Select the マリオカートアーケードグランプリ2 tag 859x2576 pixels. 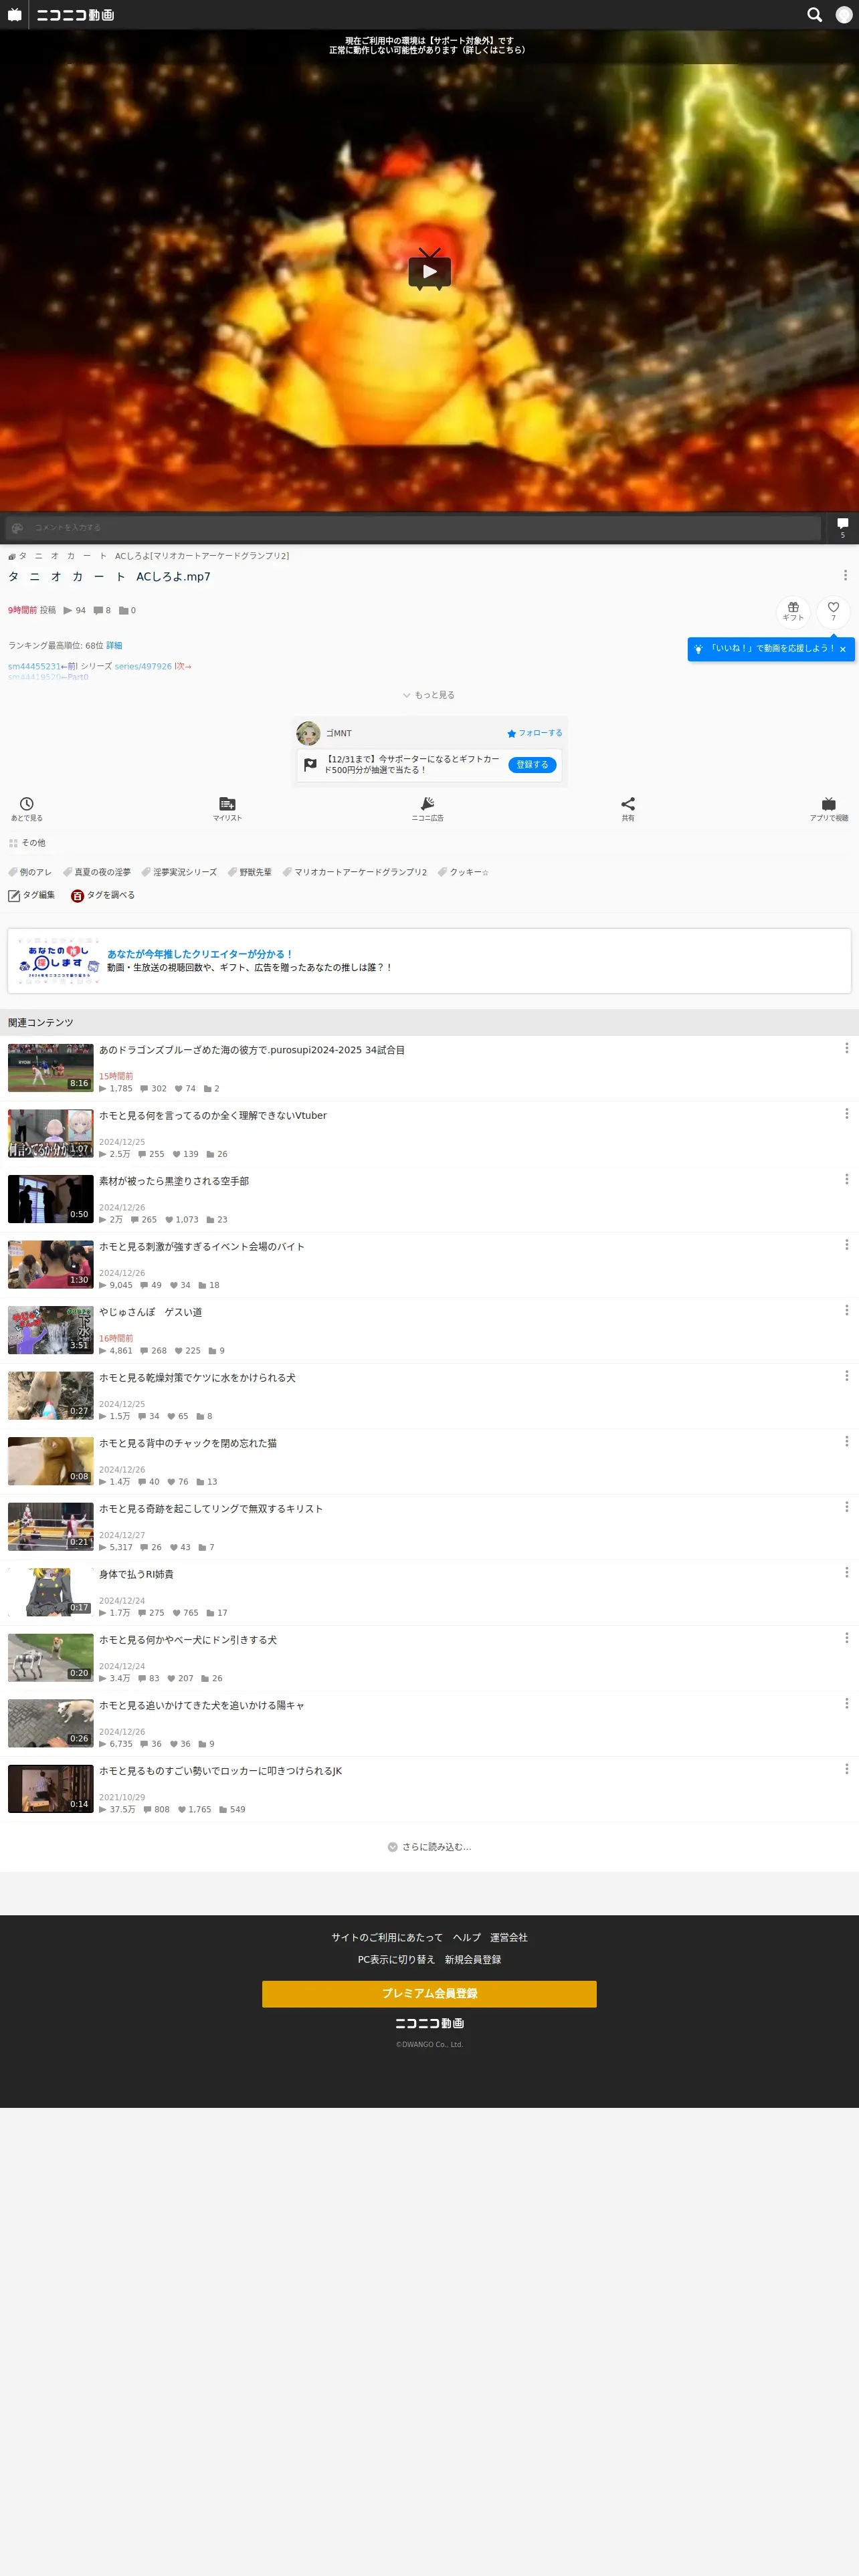[x=355, y=872]
